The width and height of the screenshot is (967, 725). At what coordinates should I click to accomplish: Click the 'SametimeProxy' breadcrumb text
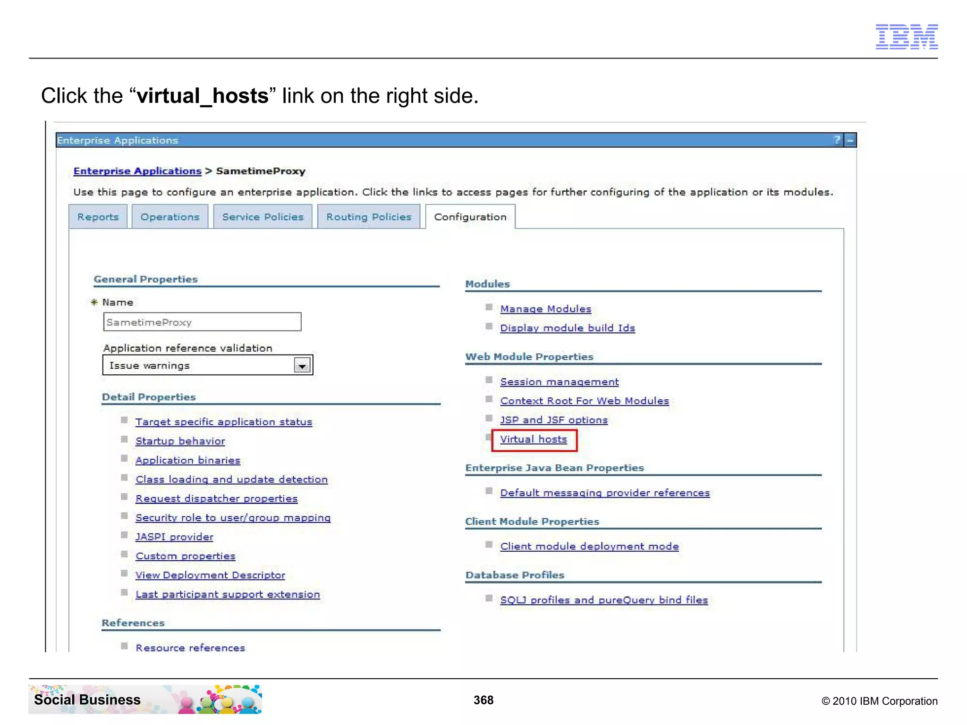click(x=261, y=171)
